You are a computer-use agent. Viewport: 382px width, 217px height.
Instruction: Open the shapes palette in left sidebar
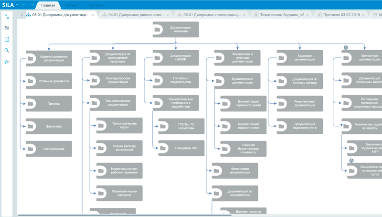(x=7, y=28)
